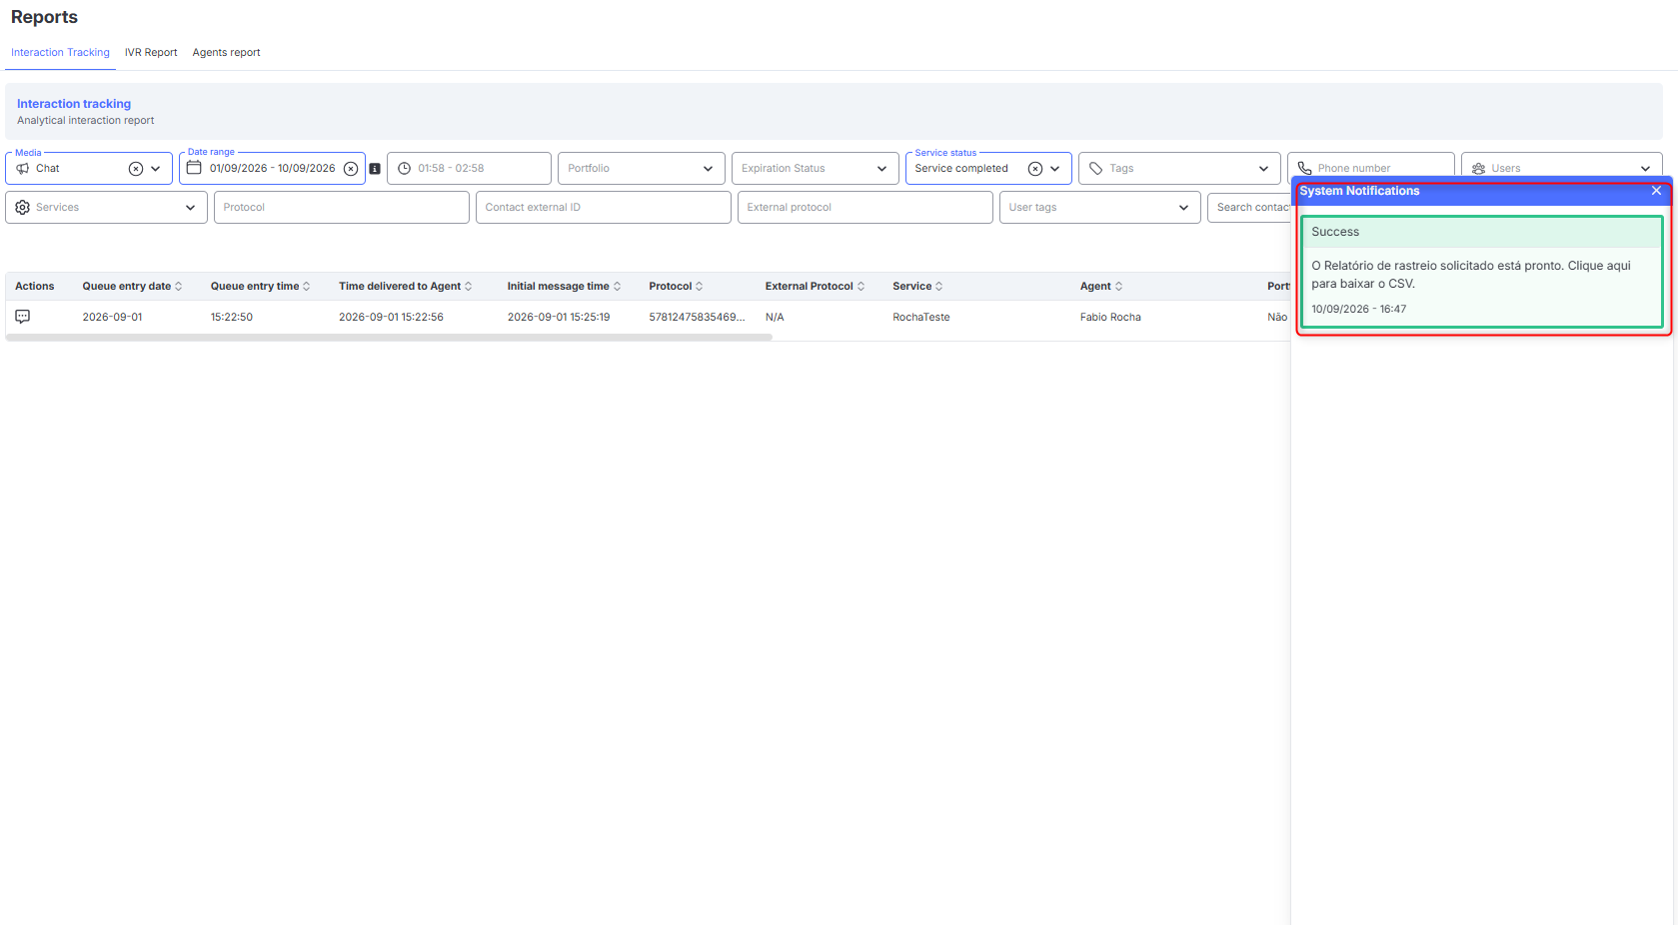
Task: Switch to Agents report tab
Action: tap(226, 53)
